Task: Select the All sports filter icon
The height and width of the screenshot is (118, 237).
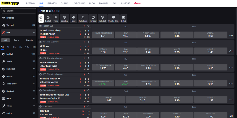Action: pos(41,19)
